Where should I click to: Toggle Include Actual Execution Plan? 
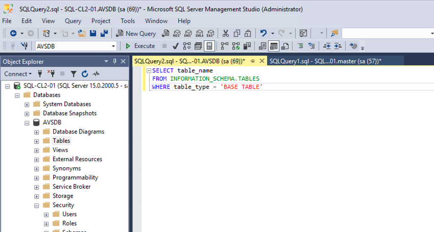(x=225, y=46)
